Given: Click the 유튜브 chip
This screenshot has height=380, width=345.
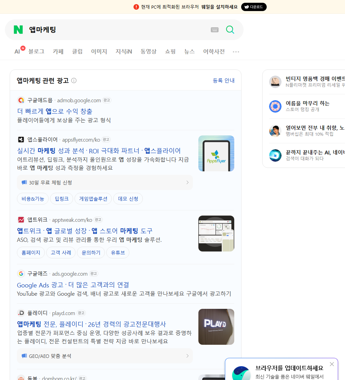Looking at the screenshot, I should (118, 253).
